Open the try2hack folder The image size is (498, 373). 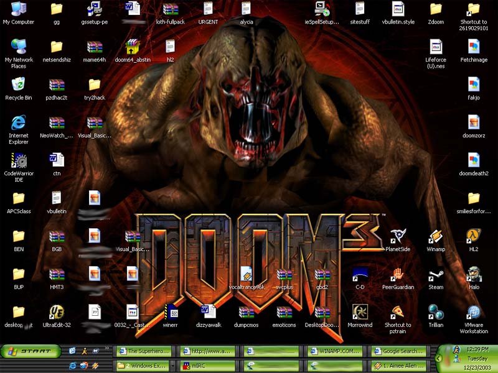point(95,89)
